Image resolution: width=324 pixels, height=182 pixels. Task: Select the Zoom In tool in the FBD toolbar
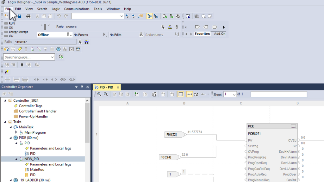click(99, 94)
